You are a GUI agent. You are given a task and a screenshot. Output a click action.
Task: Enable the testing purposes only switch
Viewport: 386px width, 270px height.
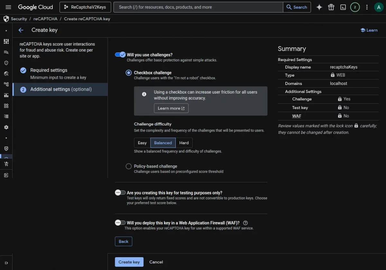[120, 193]
